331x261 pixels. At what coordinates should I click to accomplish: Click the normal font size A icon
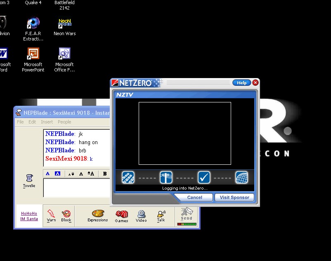81,174
